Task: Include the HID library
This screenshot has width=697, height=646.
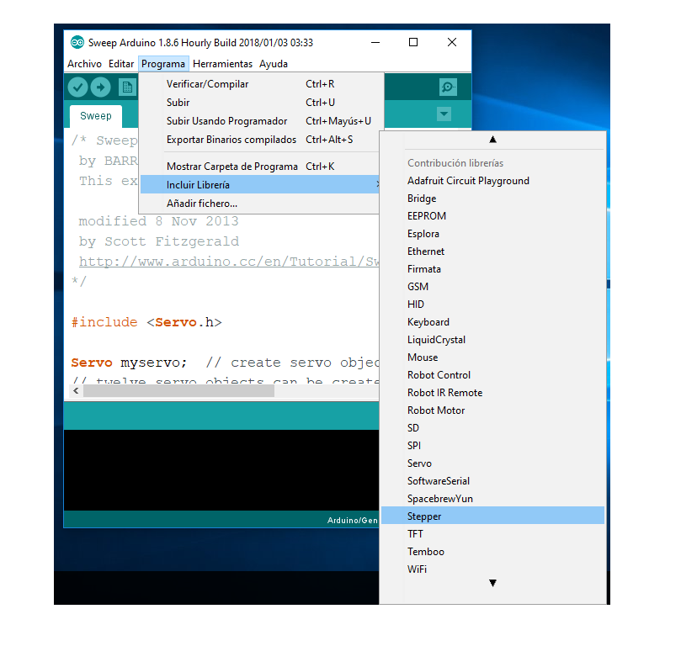Action: [x=492, y=304]
